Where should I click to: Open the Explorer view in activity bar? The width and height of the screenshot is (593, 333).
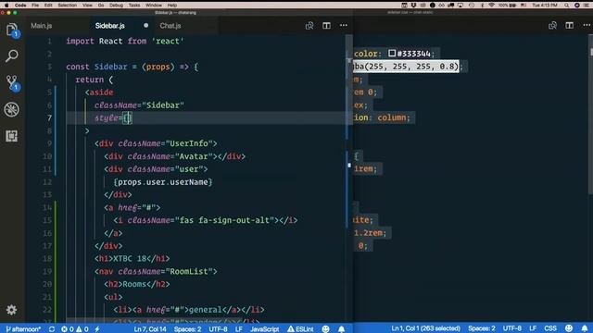click(x=12, y=30)
